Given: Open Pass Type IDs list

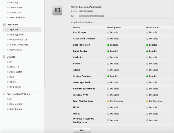Looking at the screenshot, I should pos(16,35).
